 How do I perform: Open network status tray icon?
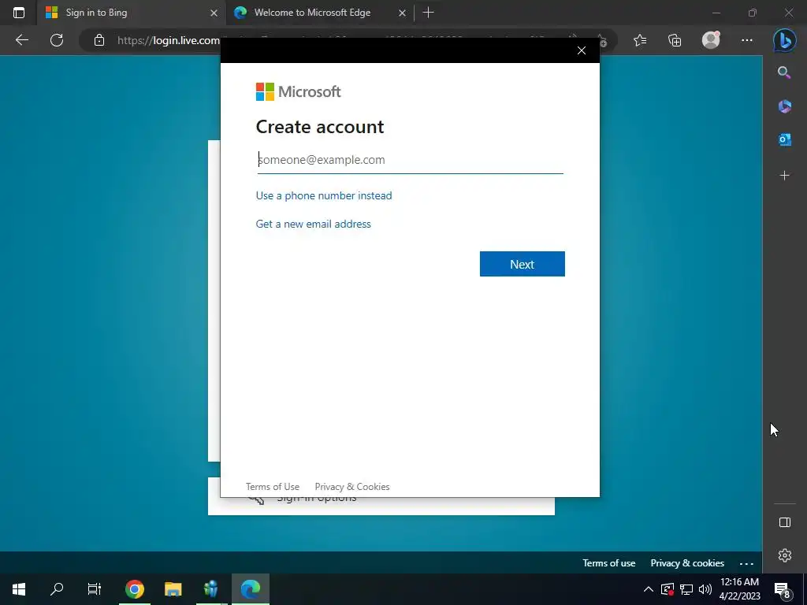pos(686,589)
